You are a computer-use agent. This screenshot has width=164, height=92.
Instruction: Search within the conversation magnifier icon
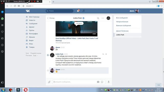pos(98,18)
